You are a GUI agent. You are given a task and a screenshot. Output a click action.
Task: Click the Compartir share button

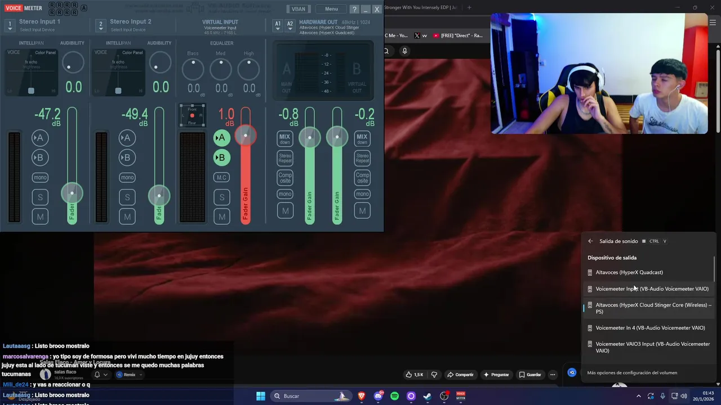(460, 375)
